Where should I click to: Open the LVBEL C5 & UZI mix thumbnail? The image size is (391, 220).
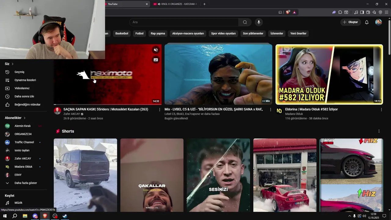coord(218,74)
